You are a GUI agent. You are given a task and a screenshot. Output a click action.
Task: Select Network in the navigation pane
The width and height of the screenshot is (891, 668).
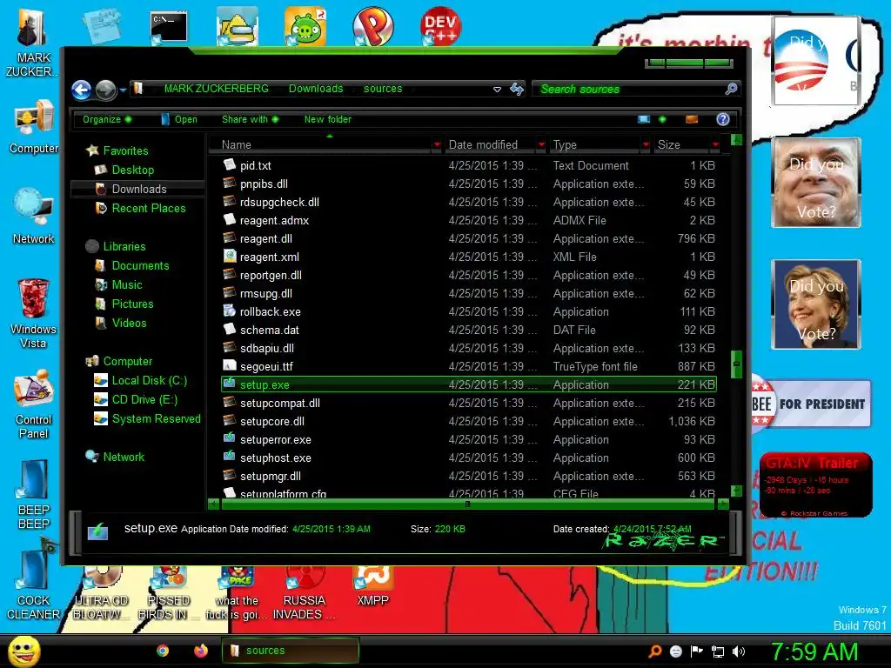coord(124,457)
